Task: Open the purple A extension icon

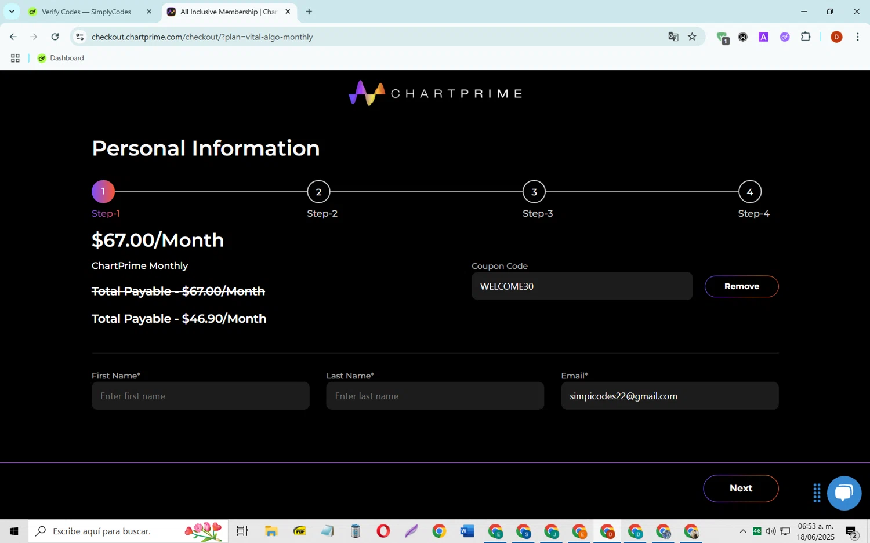Action: 763,37
